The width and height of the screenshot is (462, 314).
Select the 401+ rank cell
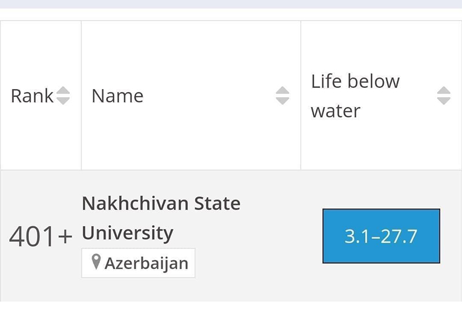[40, 236]
